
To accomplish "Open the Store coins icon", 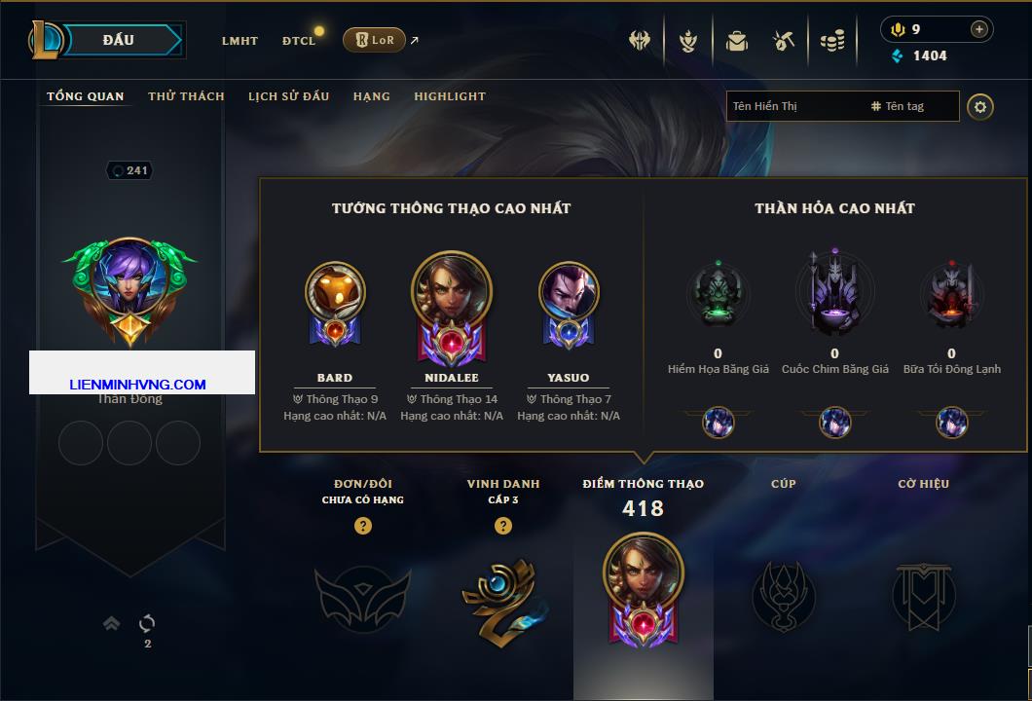I will tap(832, 41).
